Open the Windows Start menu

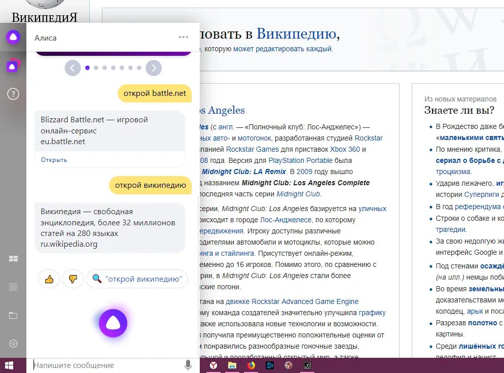pos(9,365)
